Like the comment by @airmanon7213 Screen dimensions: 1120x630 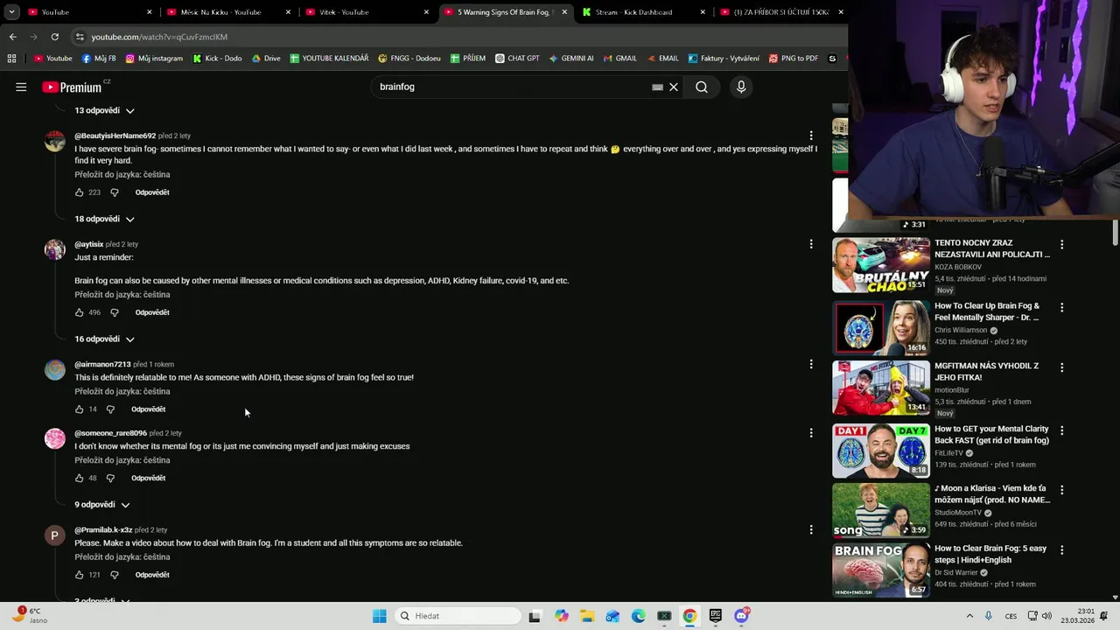[x=80, y=409]
